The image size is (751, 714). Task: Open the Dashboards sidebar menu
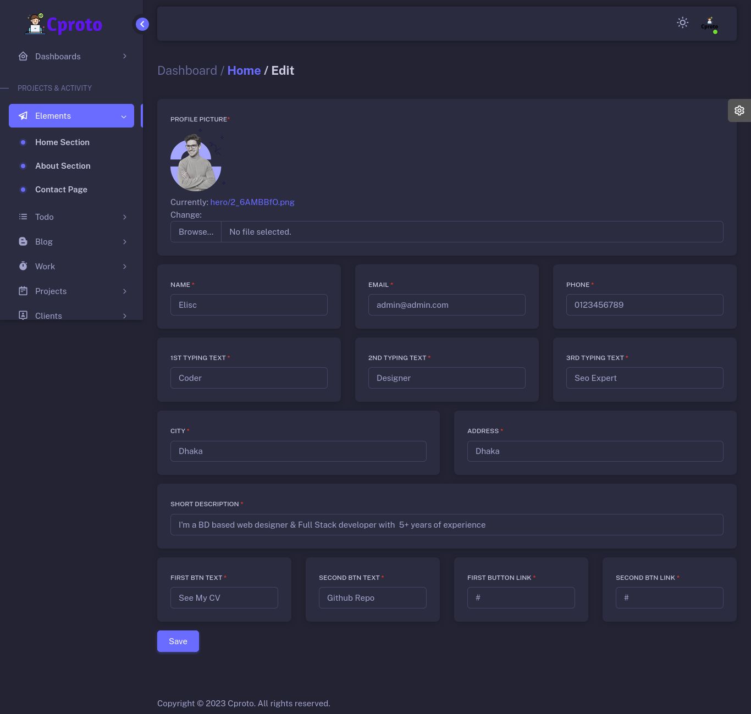click(71, 56)
